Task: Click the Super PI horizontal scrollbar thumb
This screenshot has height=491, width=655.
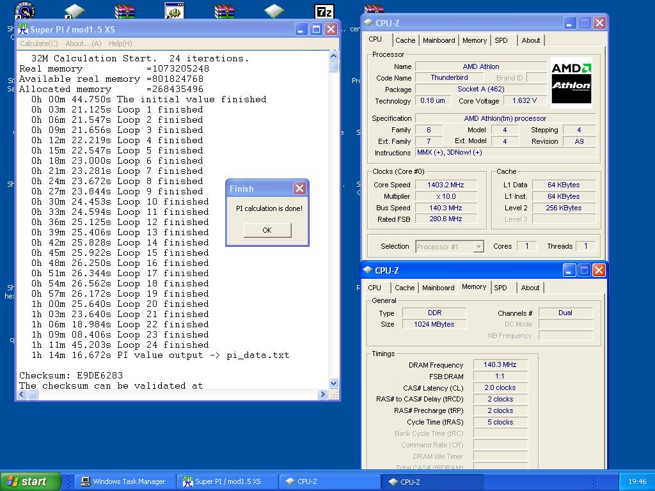Action: click(x=33, y=394)
